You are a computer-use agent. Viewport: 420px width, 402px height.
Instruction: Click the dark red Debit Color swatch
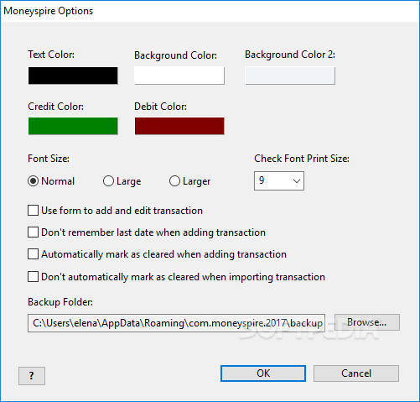[x=179, y=126]
